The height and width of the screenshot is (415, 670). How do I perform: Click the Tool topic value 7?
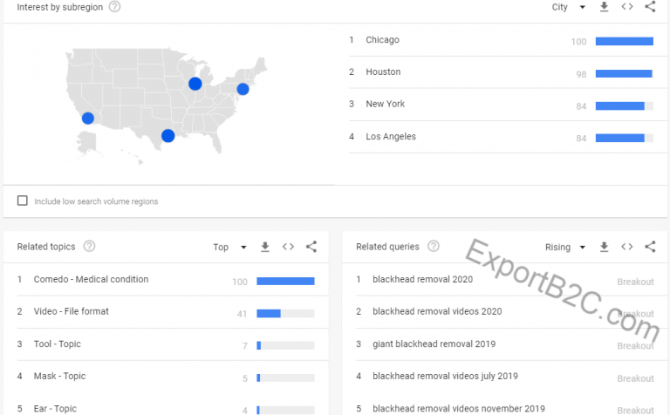click(x=245, y=346)
